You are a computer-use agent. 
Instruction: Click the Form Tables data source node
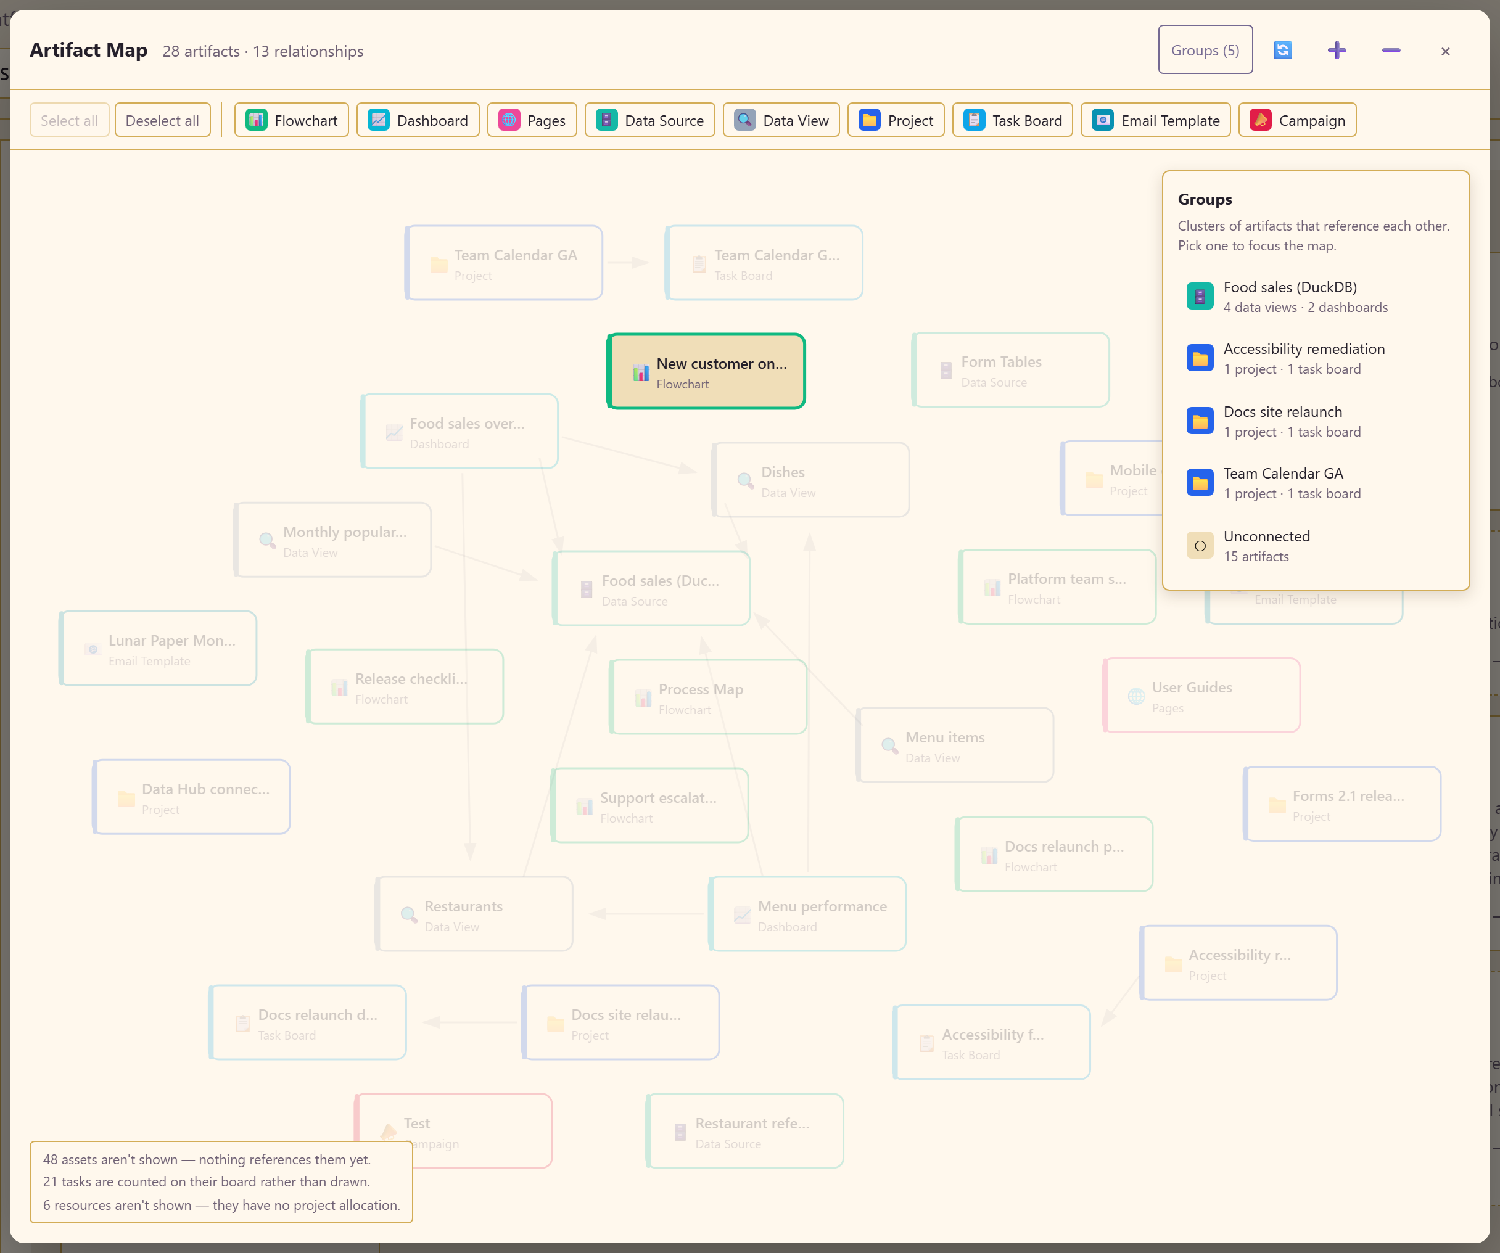pos(1011,370)
